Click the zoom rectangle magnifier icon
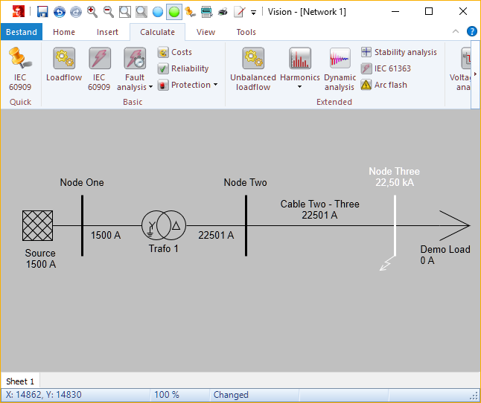 125,12
